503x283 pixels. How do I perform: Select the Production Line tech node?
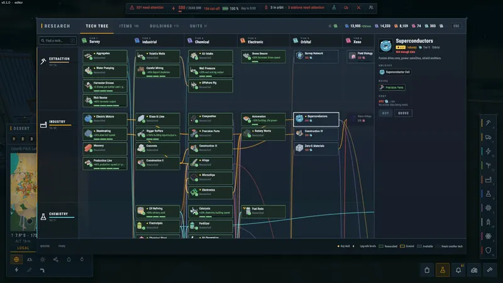point(105,163)
